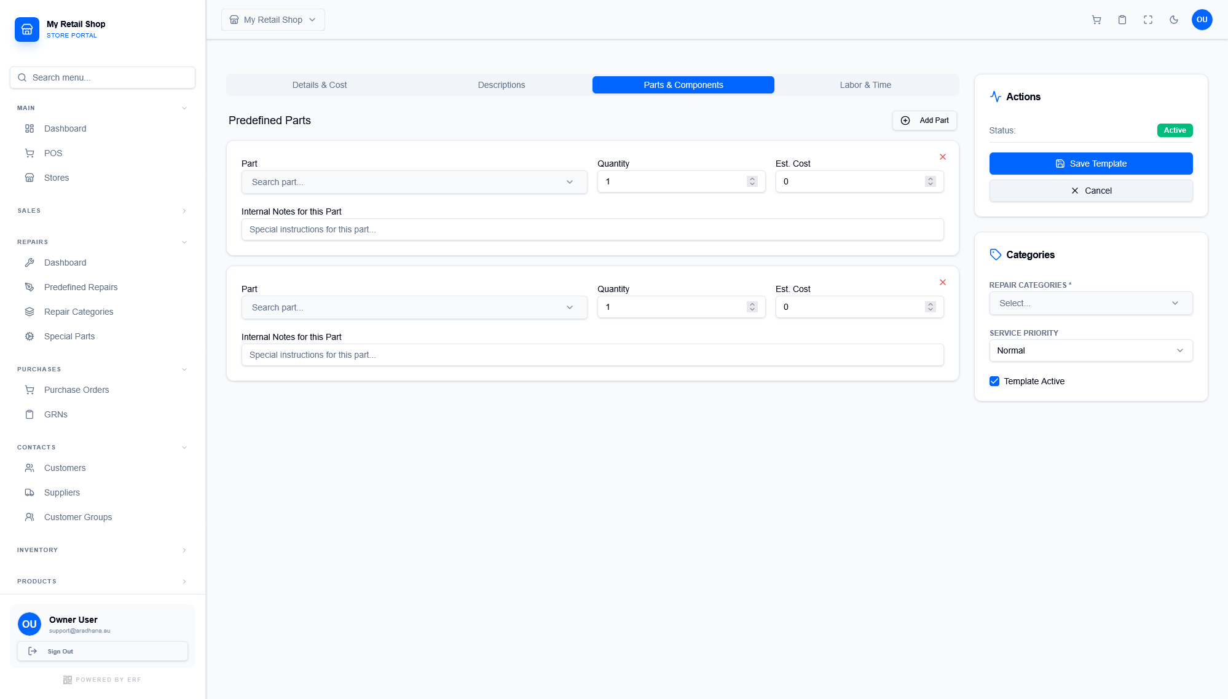This screenshot has width=1228, height=699.
Task: Remove the first part card with red X
Action: coord(943,157)
